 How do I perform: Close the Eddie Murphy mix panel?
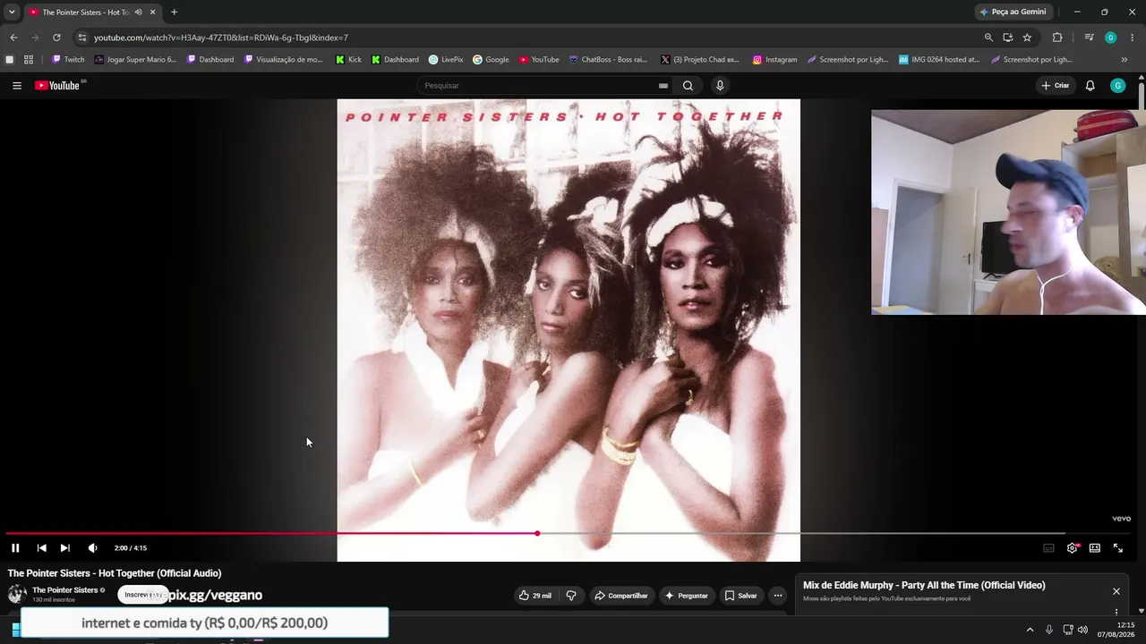point(1116,591)
